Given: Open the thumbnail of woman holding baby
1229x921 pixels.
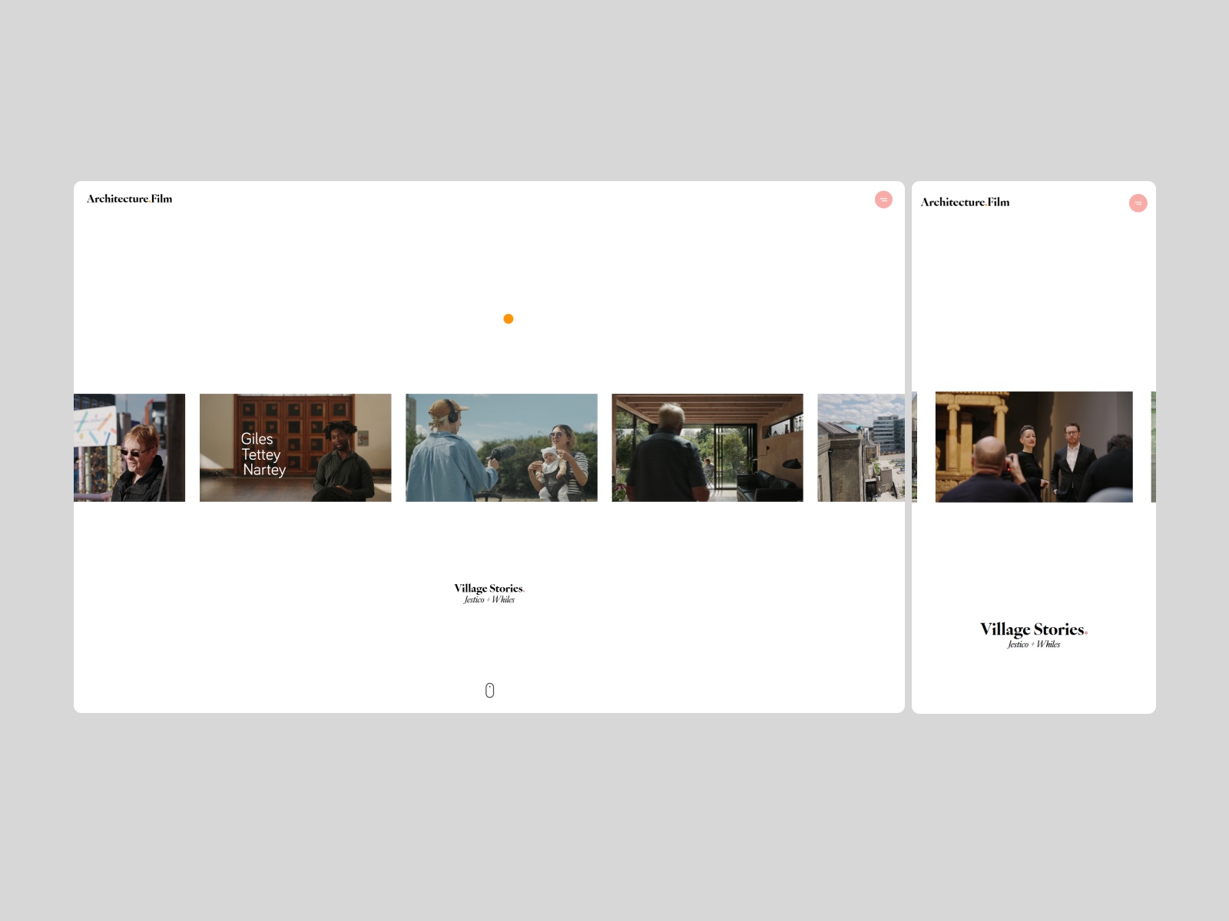Looking at the screenshot, I should click(502, 447).
